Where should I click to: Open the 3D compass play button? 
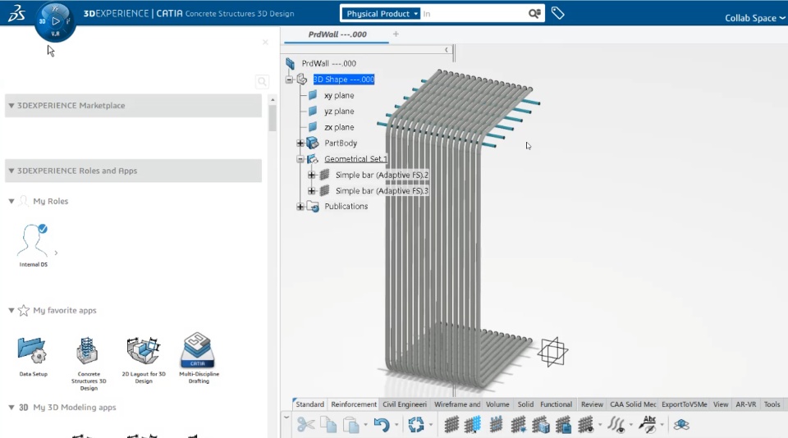pos(56,21)
